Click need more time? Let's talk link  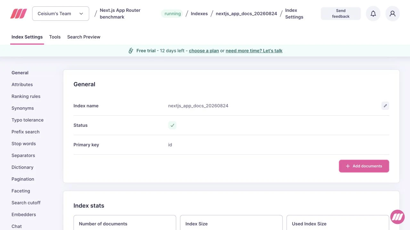click(254, 50)
